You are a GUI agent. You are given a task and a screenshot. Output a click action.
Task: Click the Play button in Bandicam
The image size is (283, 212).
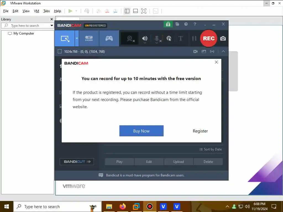[119, 162]
